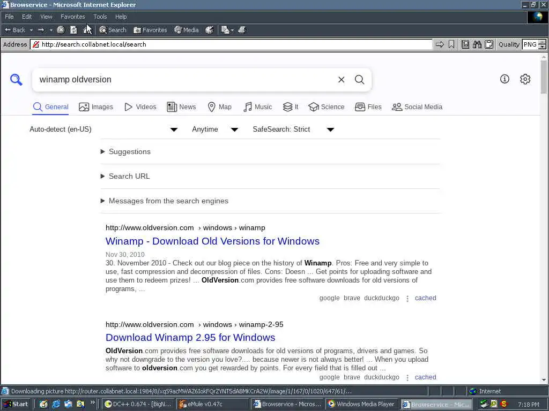Click the Forward arrow button

[x=41, y=30]
